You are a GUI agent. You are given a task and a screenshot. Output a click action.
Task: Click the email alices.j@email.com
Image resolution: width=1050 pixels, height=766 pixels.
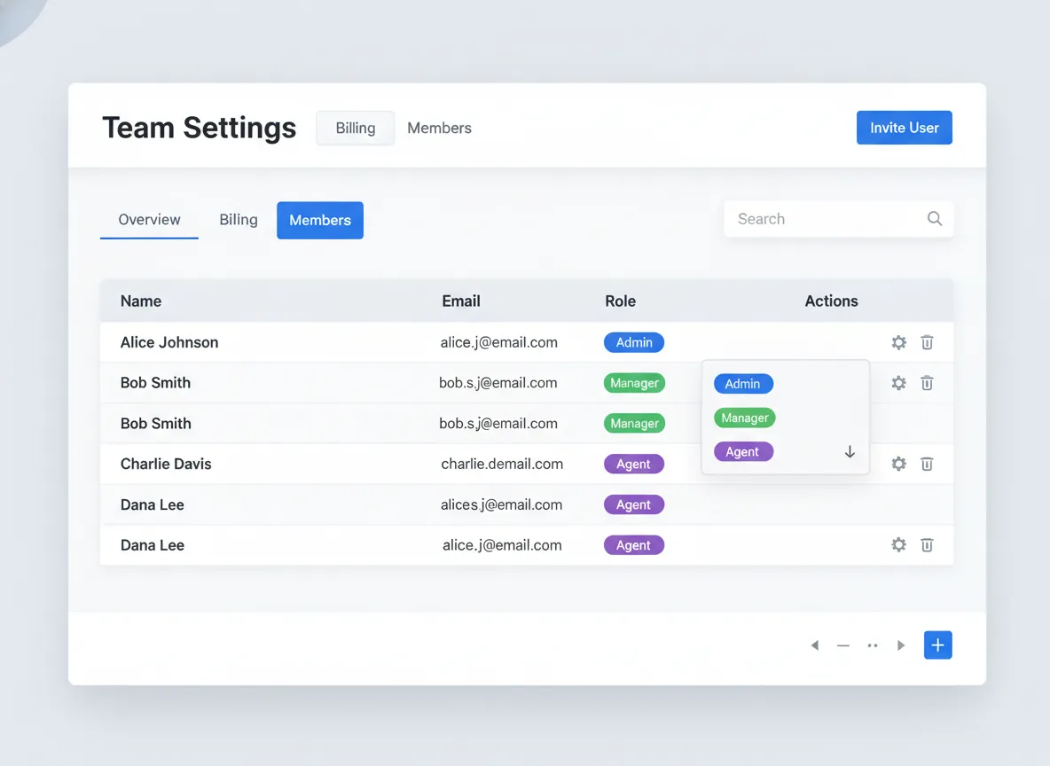(501, 504)
